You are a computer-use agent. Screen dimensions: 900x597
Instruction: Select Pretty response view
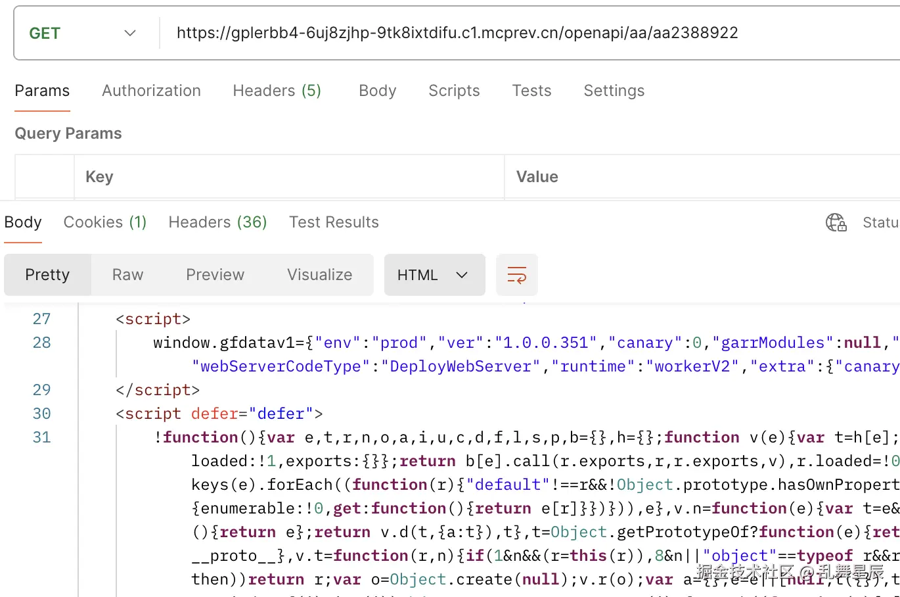[47, 275]
